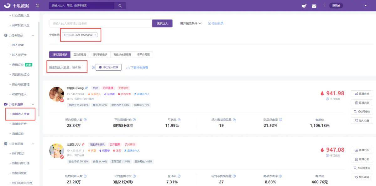Open the mail envelope icon
Viewport: 376px width, 186px height.
pyautogui.click(x=314, y=6)
